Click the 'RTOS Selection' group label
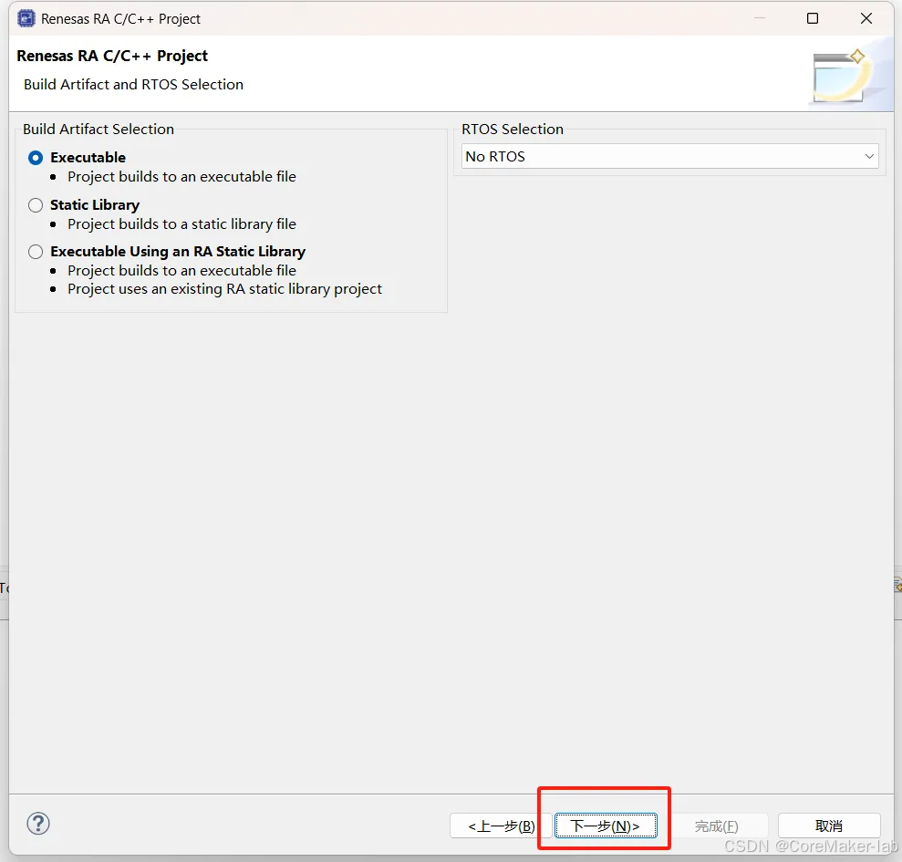The height and width of the screenshot is (862, 902). pyautogui.click(x=512, y=129)
